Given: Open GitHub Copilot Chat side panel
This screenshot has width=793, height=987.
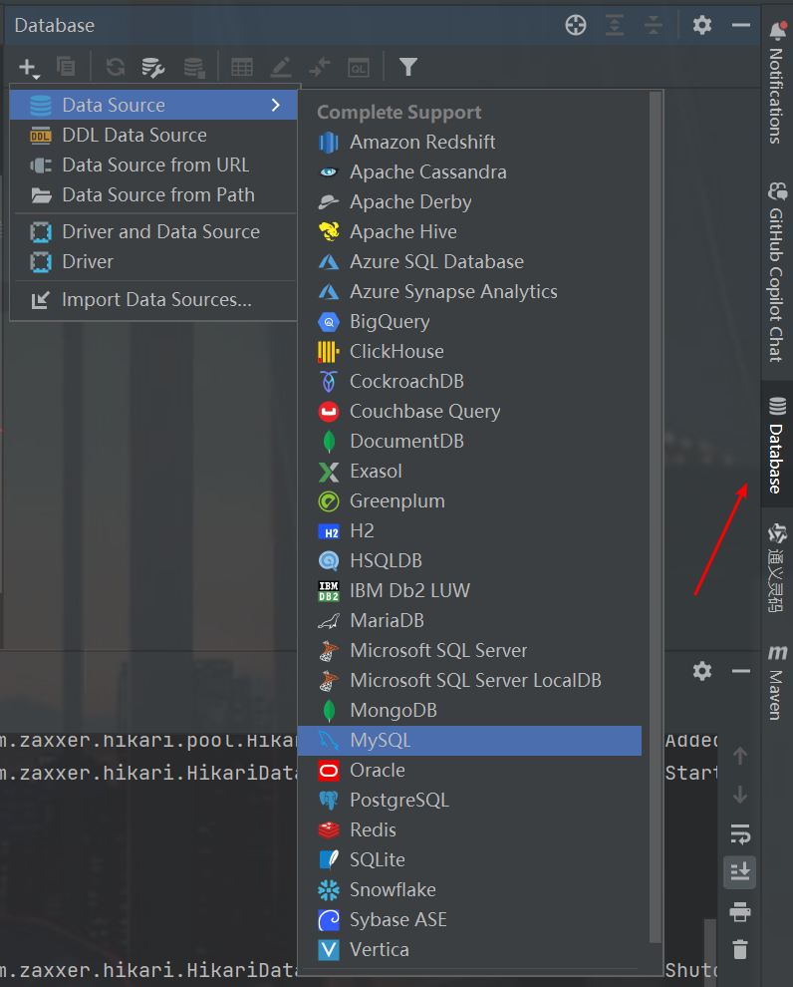Looking at the screenshot, I should [x=777, y=272].
